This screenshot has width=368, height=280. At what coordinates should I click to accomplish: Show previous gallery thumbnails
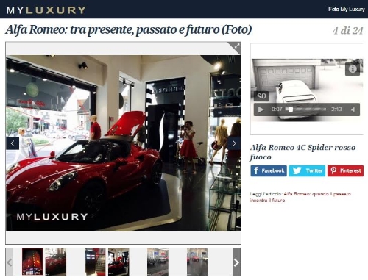click(10, 262)
